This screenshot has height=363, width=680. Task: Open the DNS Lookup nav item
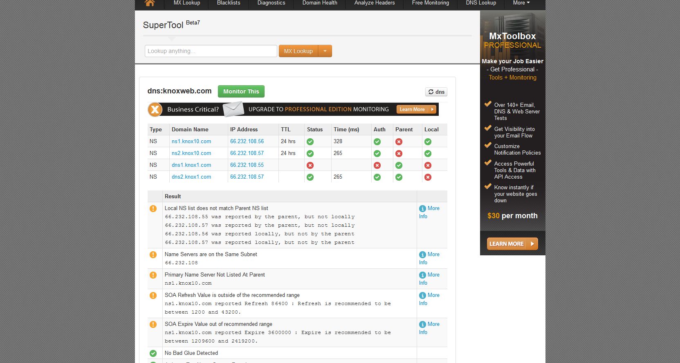(x=481, y=3)
